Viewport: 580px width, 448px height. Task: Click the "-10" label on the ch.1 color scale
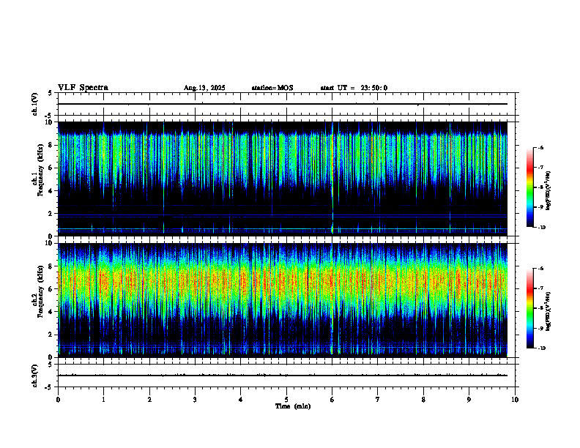pyautogui.click(x=542, y=228)
